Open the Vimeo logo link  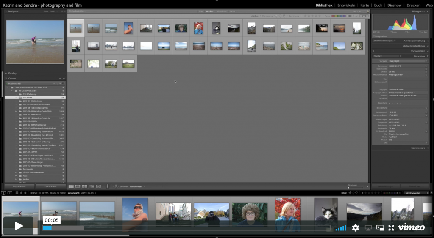pyautogui.click(x=411, y=227)
